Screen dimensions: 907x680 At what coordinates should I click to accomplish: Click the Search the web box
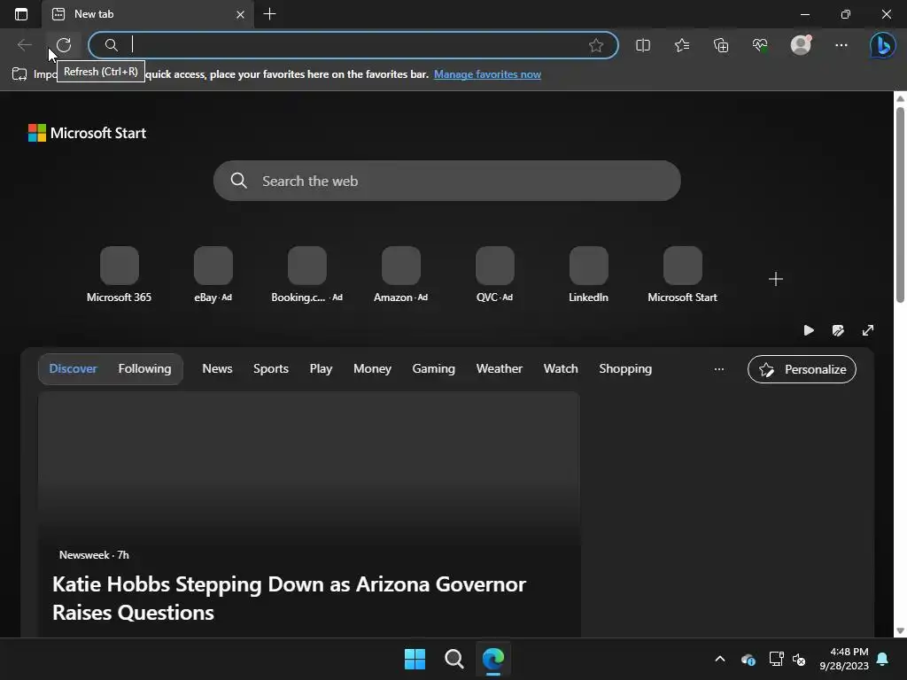(x=446, y=181)
